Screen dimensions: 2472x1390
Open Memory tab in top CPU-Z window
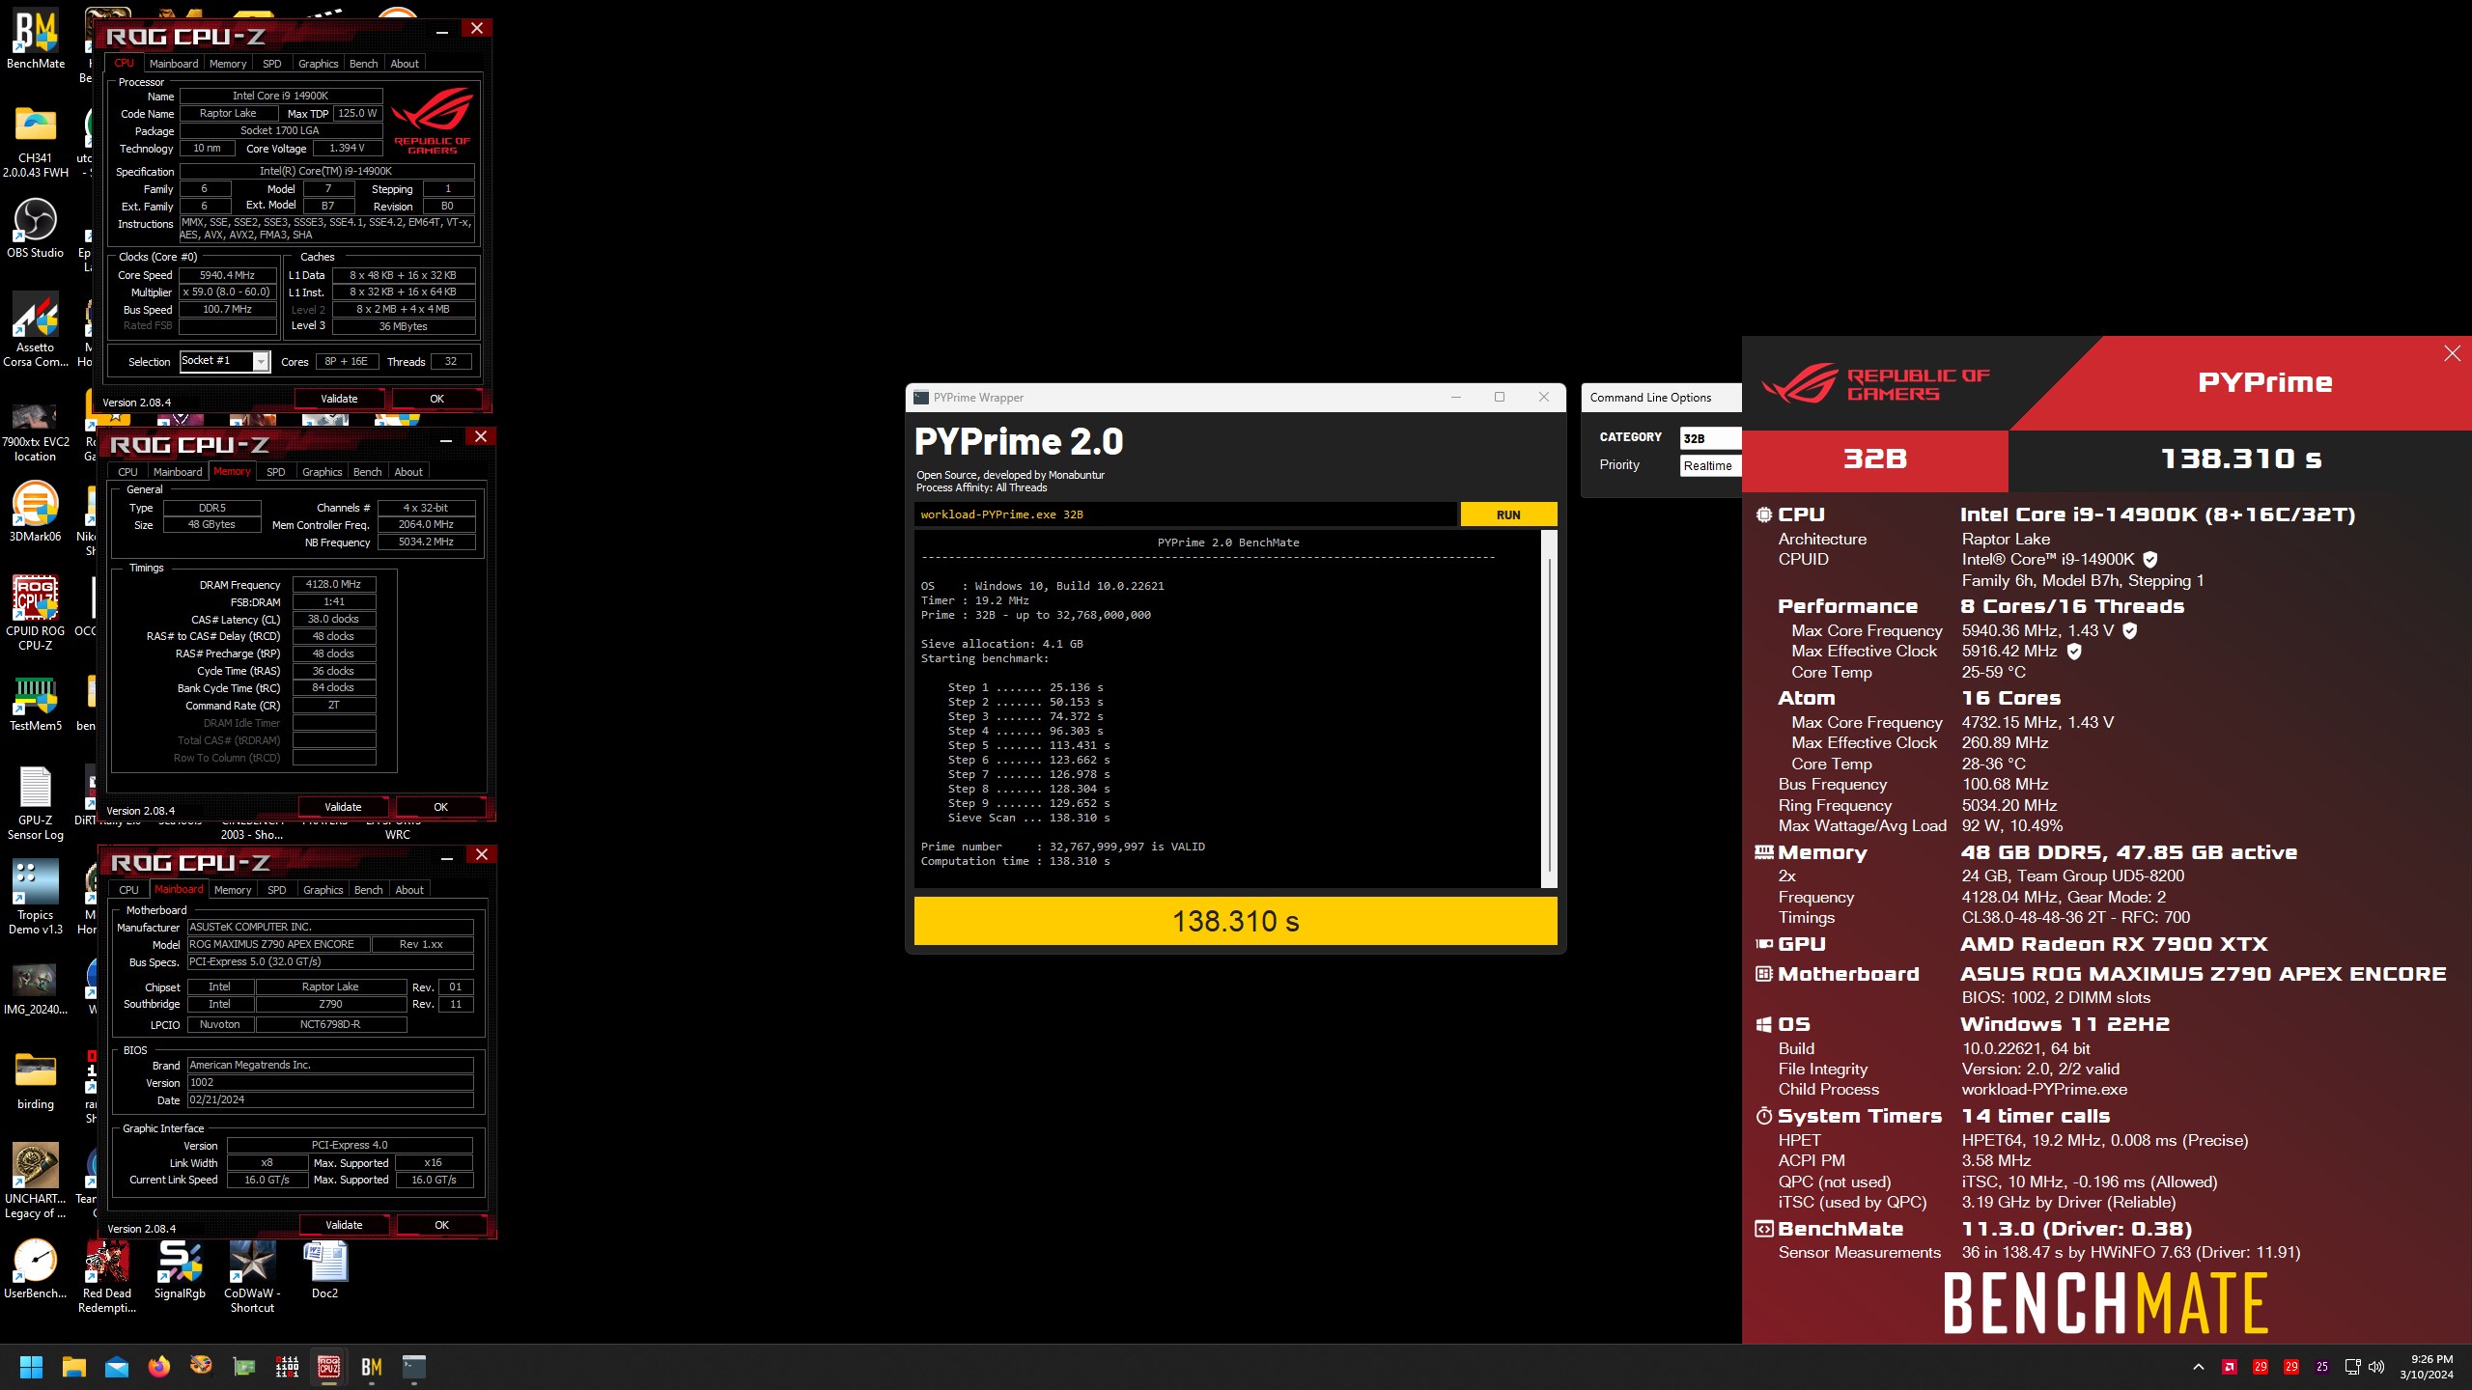click(x=228, y=64)
